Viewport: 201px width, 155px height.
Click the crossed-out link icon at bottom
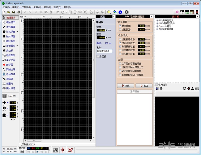coord(70,150)
